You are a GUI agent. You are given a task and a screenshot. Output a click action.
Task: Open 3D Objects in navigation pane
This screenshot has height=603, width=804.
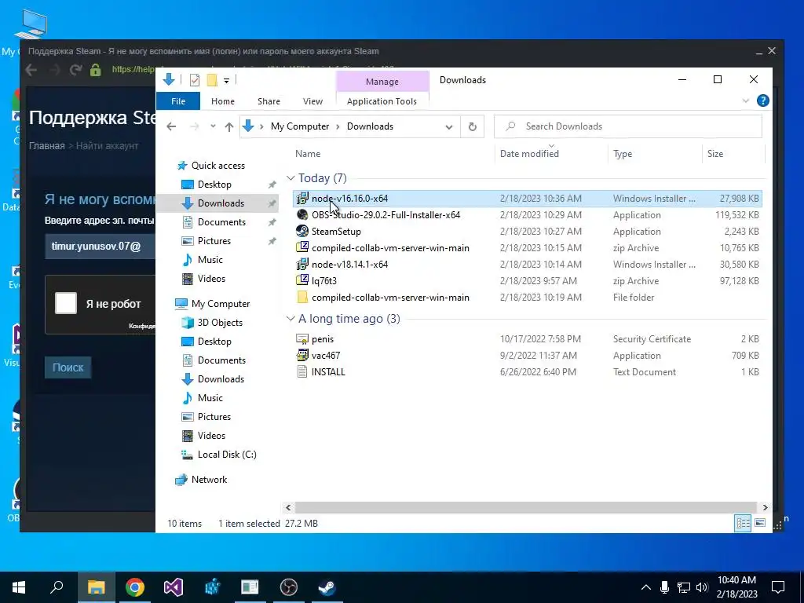[x=220, y=323]
